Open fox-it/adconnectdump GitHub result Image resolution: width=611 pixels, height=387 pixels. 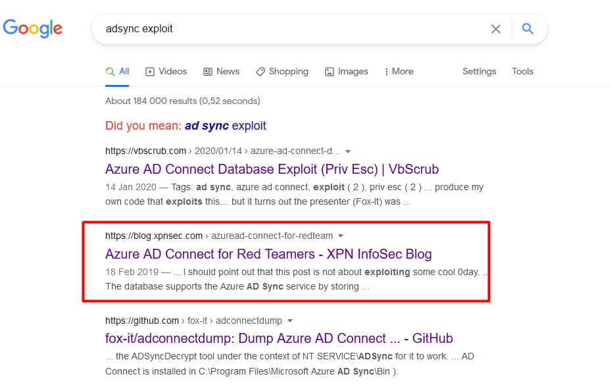click(279, 338)
